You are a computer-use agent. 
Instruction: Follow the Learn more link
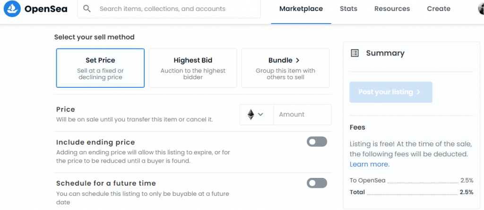370,164
